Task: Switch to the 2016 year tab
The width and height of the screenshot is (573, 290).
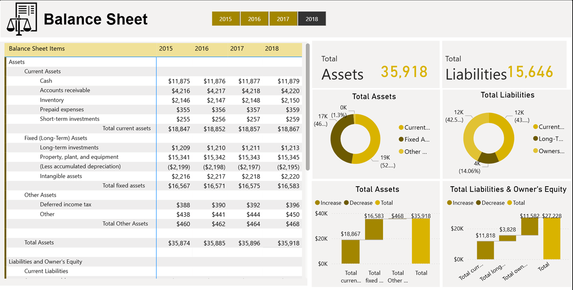Action: [x=254, y=18]
